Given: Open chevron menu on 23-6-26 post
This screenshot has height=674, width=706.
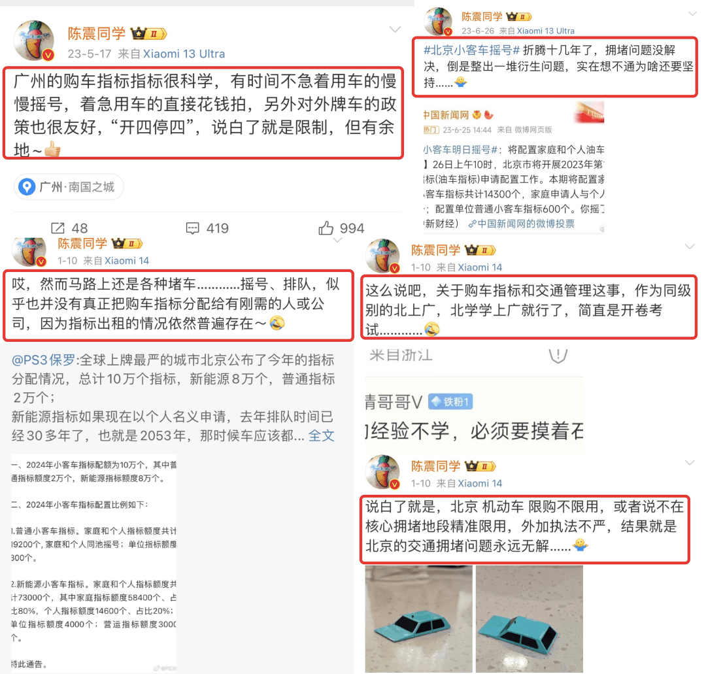Looking at the screenshot, I should point(692,14).
